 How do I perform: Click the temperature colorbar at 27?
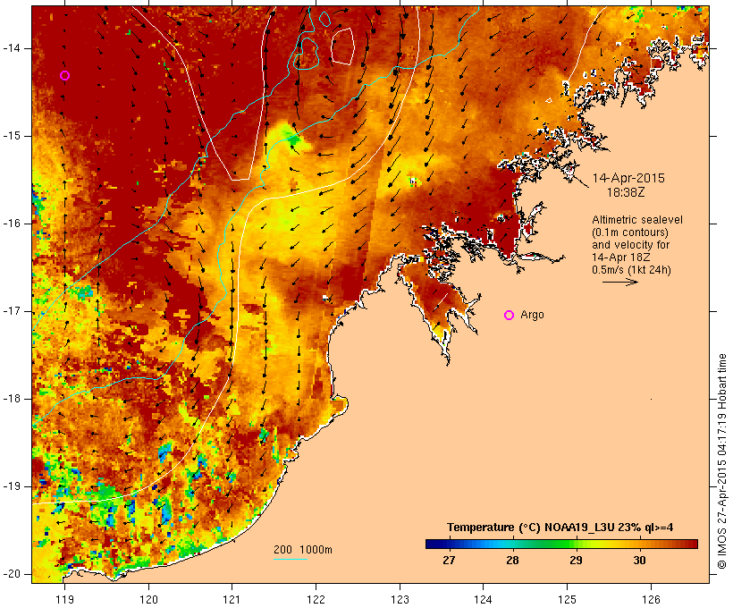(449, 544)
